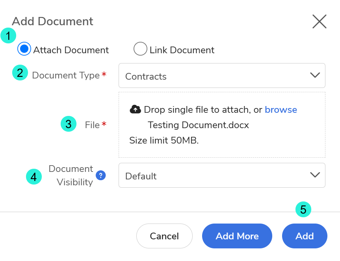Click step marker number 3
The width and height of the screenshot is (340, 261).
point(69,124)
